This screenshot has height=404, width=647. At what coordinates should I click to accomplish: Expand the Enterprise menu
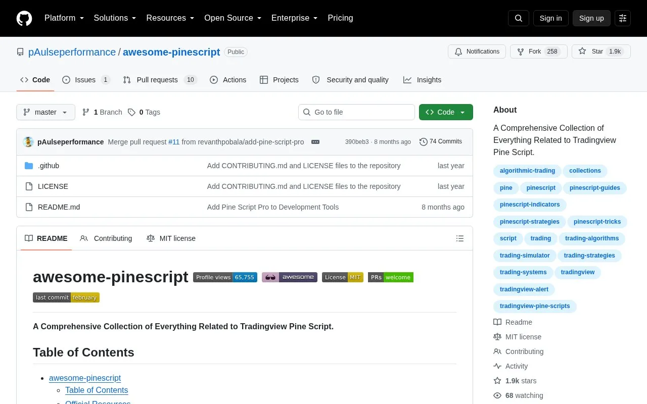tap(295, 18)
